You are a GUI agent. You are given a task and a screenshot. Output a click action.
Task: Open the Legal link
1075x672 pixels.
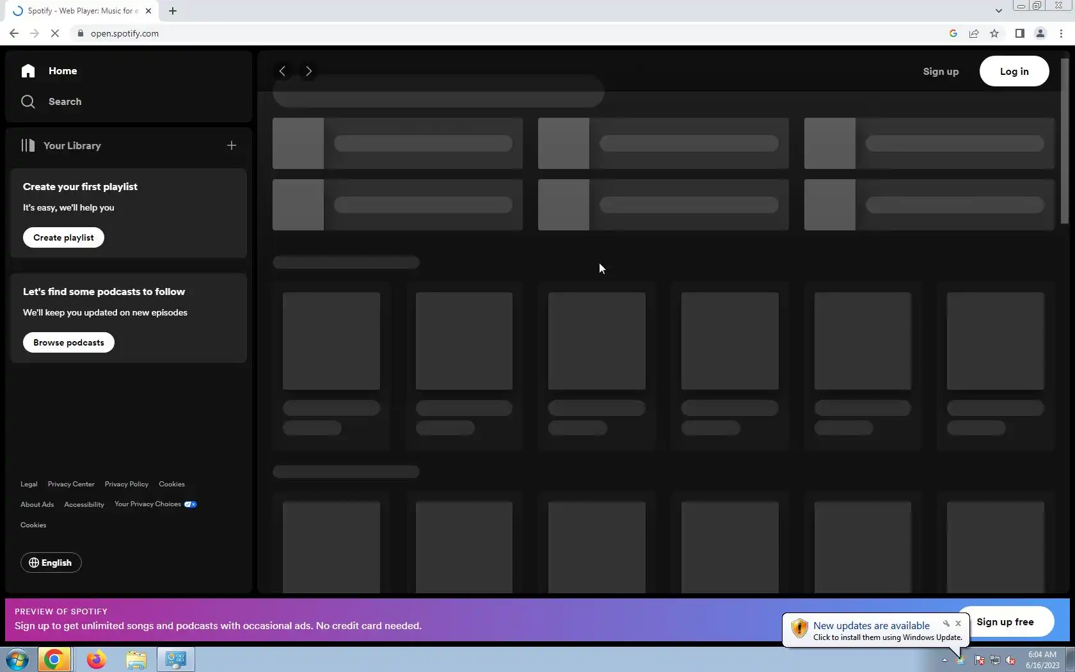(29, 484)
